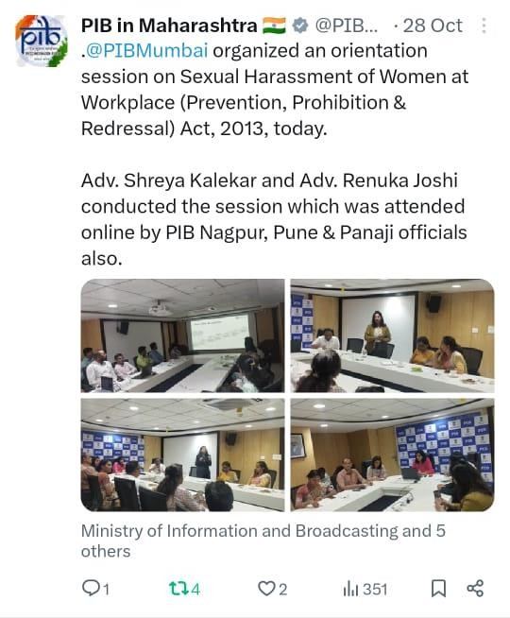Click the retweet icon with 4 reposts

176,589
